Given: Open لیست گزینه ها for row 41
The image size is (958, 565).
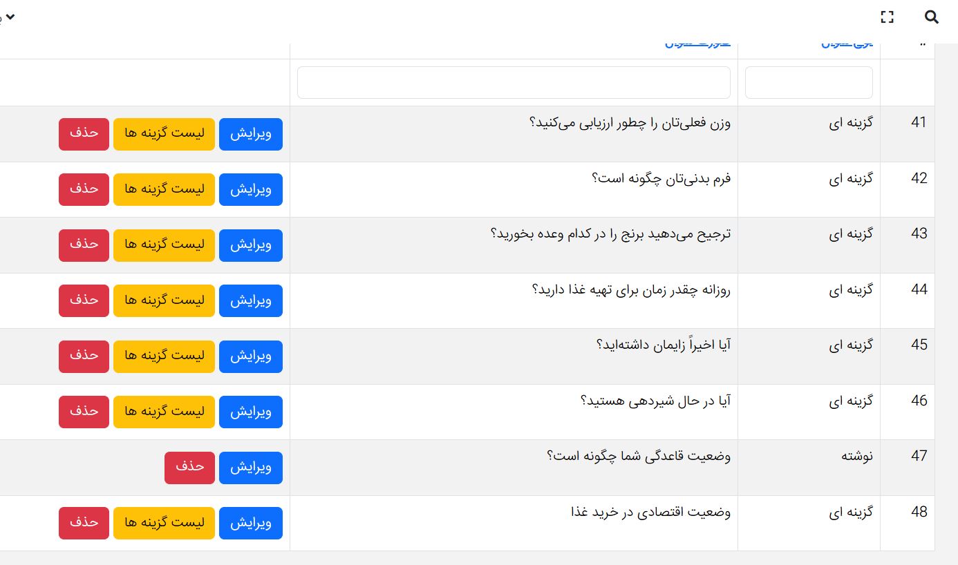Looking at the screenshot, I should tap(164, 134).
